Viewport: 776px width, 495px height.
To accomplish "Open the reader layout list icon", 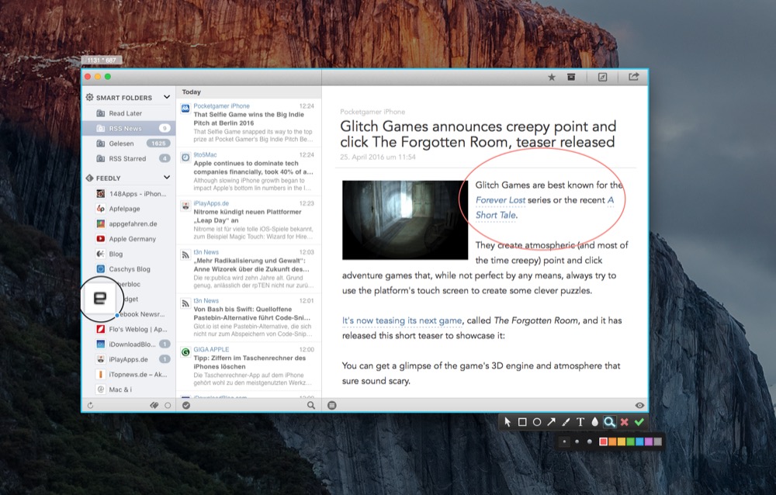I will (x=332, y=406).
